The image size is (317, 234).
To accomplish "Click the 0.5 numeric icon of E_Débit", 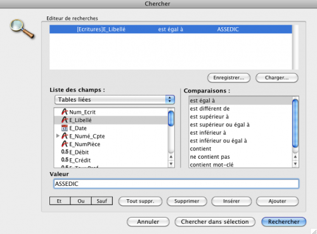I will 65,152.
